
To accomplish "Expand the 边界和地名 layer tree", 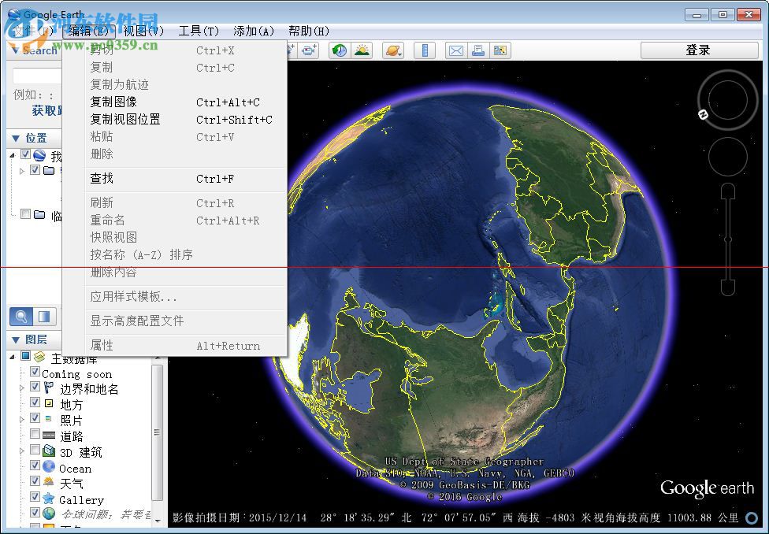I will point(22,387).
